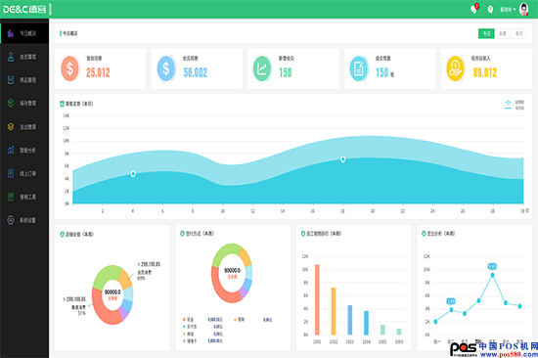The width and height of the screenshot is (538, 358).
Task: Open 支出管理 expense management sidebar item
Action: (x=24, y=126)
